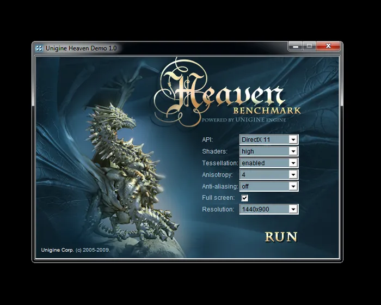The width and height of the screenshot is (381, 305).
Task: Minimize the Unigine Heaven Demo window
Action: click(x=296, y=46)
